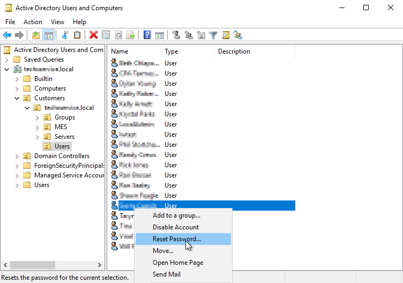Expand the Managed Service Accounts node
This screenshot has height=283, width=403.
click(x=17, y=176)
